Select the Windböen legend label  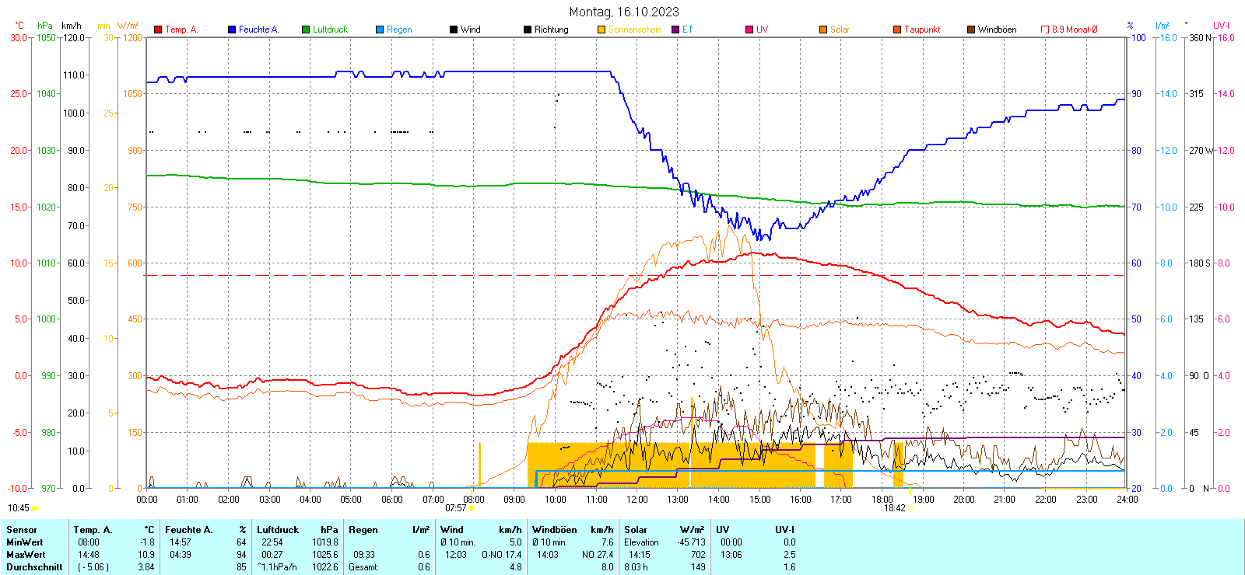pos(997,30)
